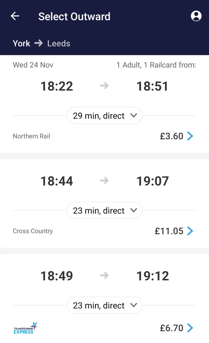This screenshot has width=209, height=343.
Task: Open the user account profile icon
Action: pyautogui.click(x=196, y=16)
